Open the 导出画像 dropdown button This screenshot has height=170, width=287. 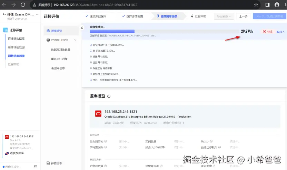point(224,17)
